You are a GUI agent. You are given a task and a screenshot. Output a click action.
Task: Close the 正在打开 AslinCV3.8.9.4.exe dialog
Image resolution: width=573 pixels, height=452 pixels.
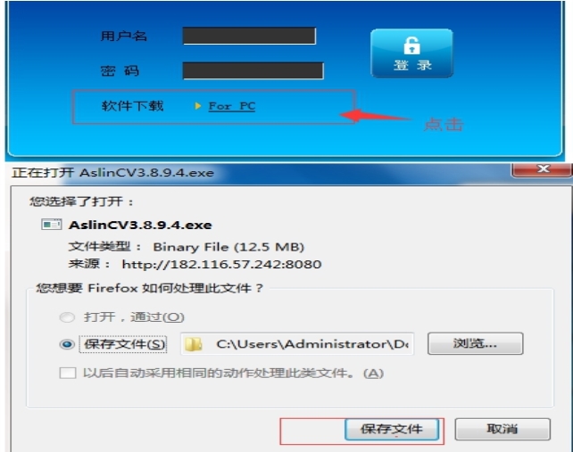(x=543, y=169)
